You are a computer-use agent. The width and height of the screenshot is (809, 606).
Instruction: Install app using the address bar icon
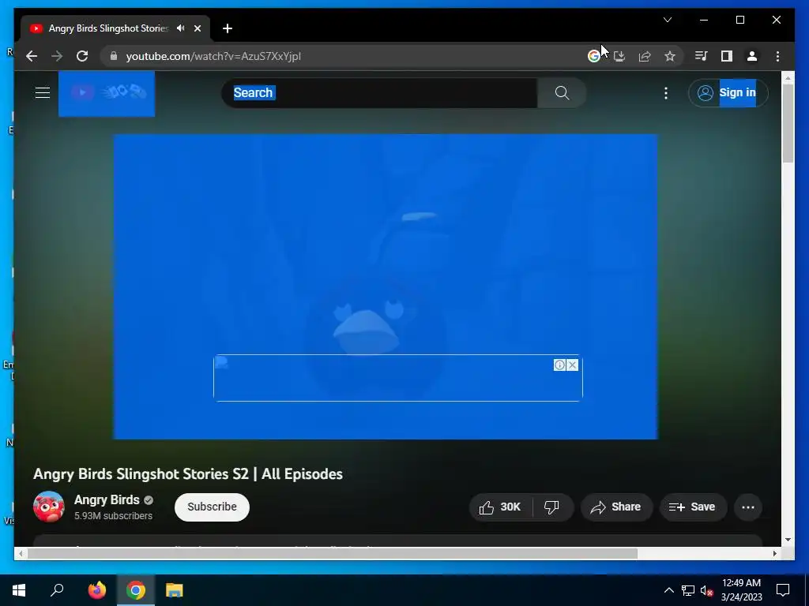pyautogui.click(x=619, y=56)
